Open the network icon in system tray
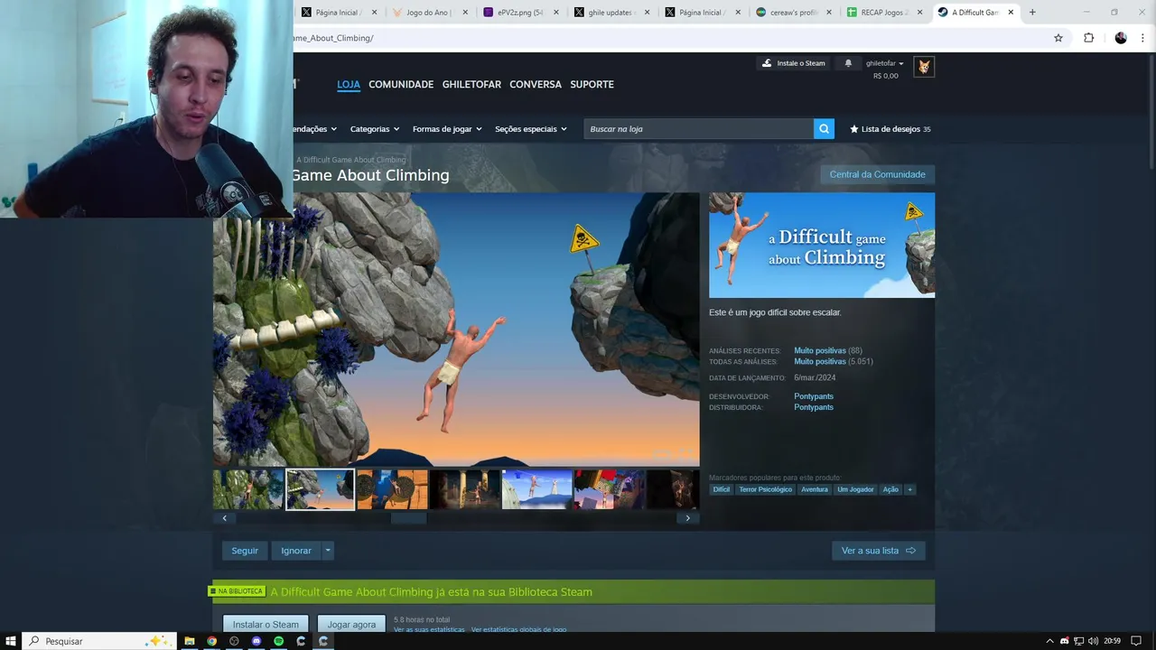1156x650 pixels. click(x=1078, y=641)
